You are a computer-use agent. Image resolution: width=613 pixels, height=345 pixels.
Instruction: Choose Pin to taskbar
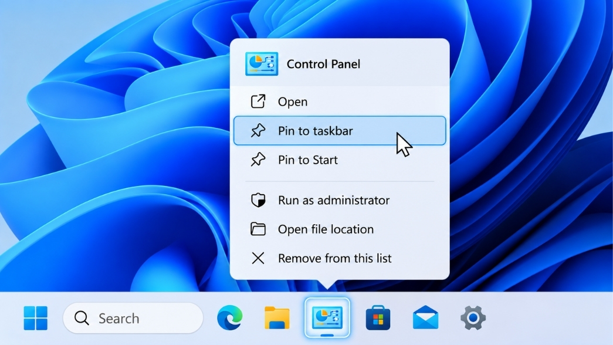[339, 131]
